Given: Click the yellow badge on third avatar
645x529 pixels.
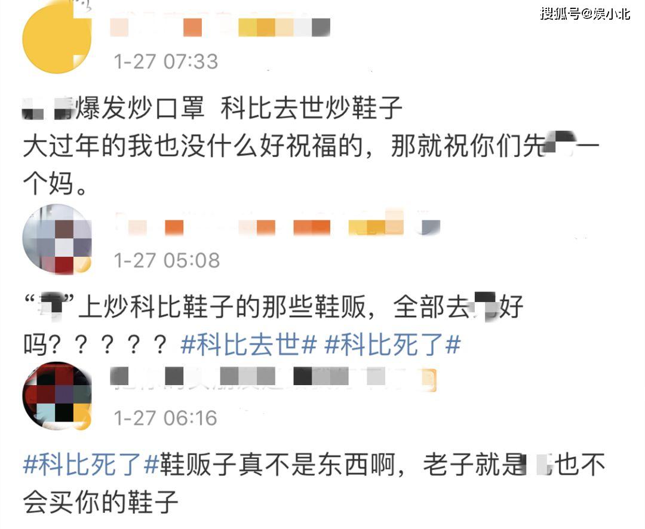Looking at the screenshot, I should click(84, 422).
